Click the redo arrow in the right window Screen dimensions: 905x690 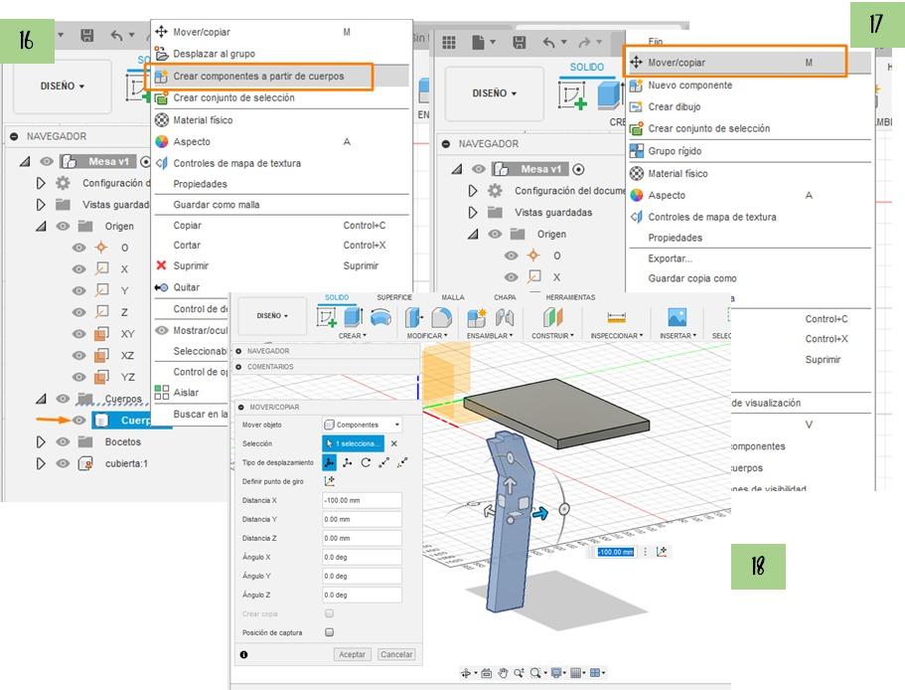[585, 42]
